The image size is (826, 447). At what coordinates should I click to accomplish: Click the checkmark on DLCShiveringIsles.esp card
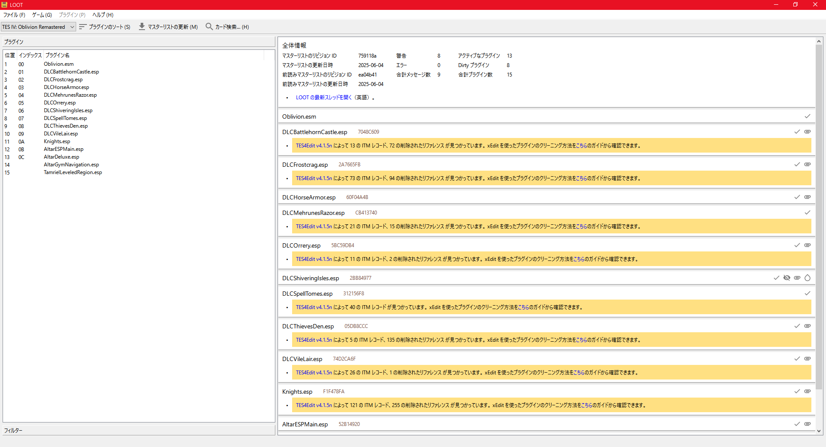point(777,278)
